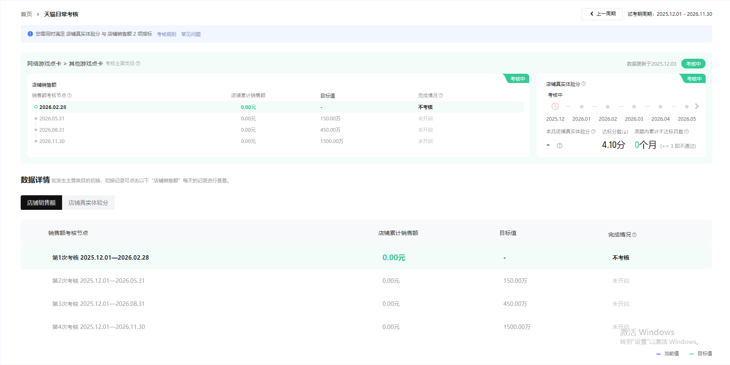This screenshot has height=365, width=730.
Task: Open the 考核规则 link
Action: (x=166, y=34)
